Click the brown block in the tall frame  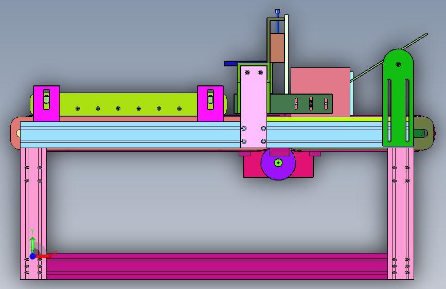[277, 48]
